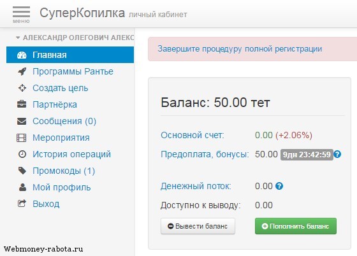357x256 pixels.
Task: Click the rocket icon for Программы Рантье
Action: 22,71
